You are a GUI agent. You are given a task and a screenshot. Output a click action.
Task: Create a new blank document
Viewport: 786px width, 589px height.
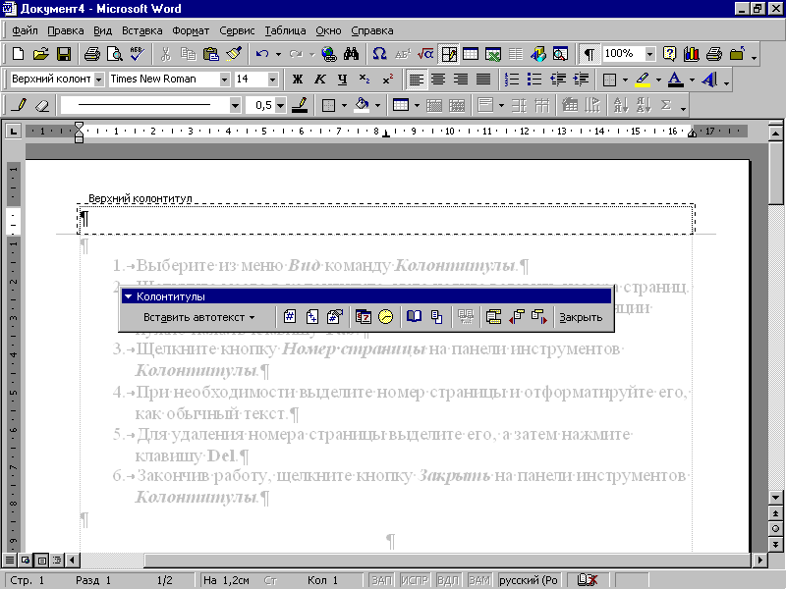pos(18,54)
